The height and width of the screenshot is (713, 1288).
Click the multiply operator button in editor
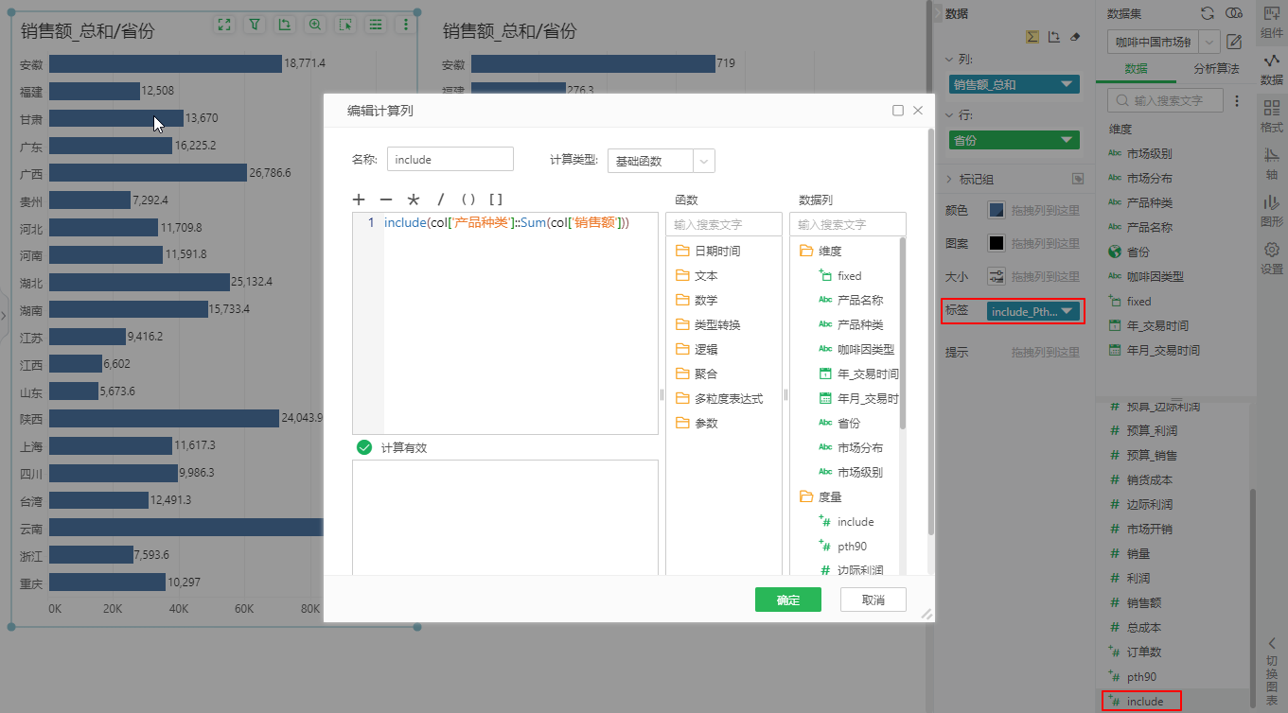coord(413,200)
